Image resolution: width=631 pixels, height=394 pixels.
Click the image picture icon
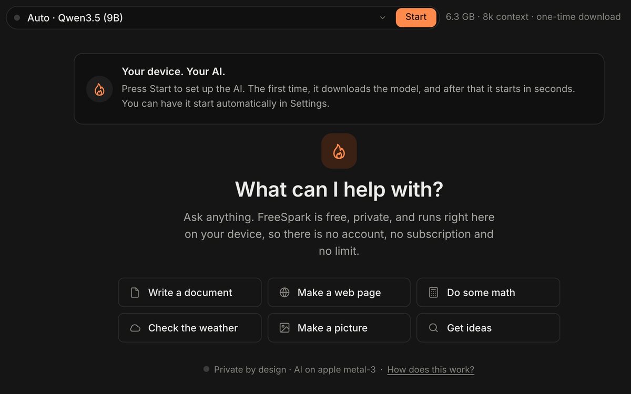pyautogui.click(x=284, y=328)
